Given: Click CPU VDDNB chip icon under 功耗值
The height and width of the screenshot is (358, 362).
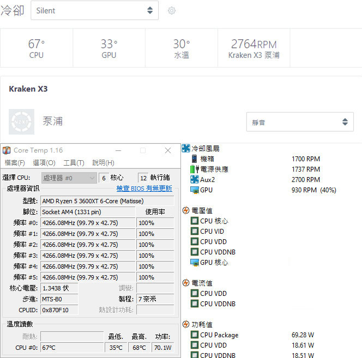Looking at the screenshot, I should tap(195, 355).
